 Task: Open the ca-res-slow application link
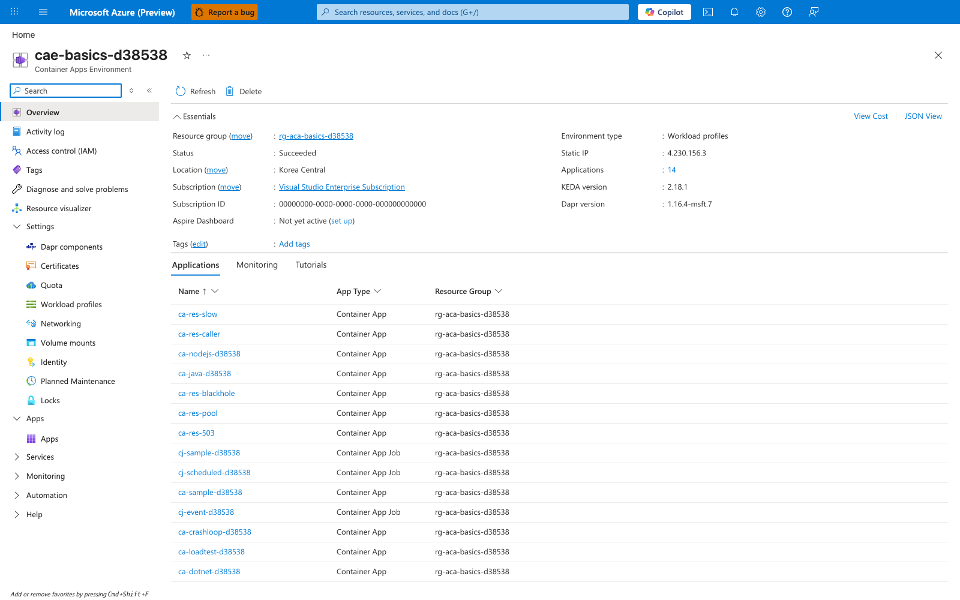[198, 314]
